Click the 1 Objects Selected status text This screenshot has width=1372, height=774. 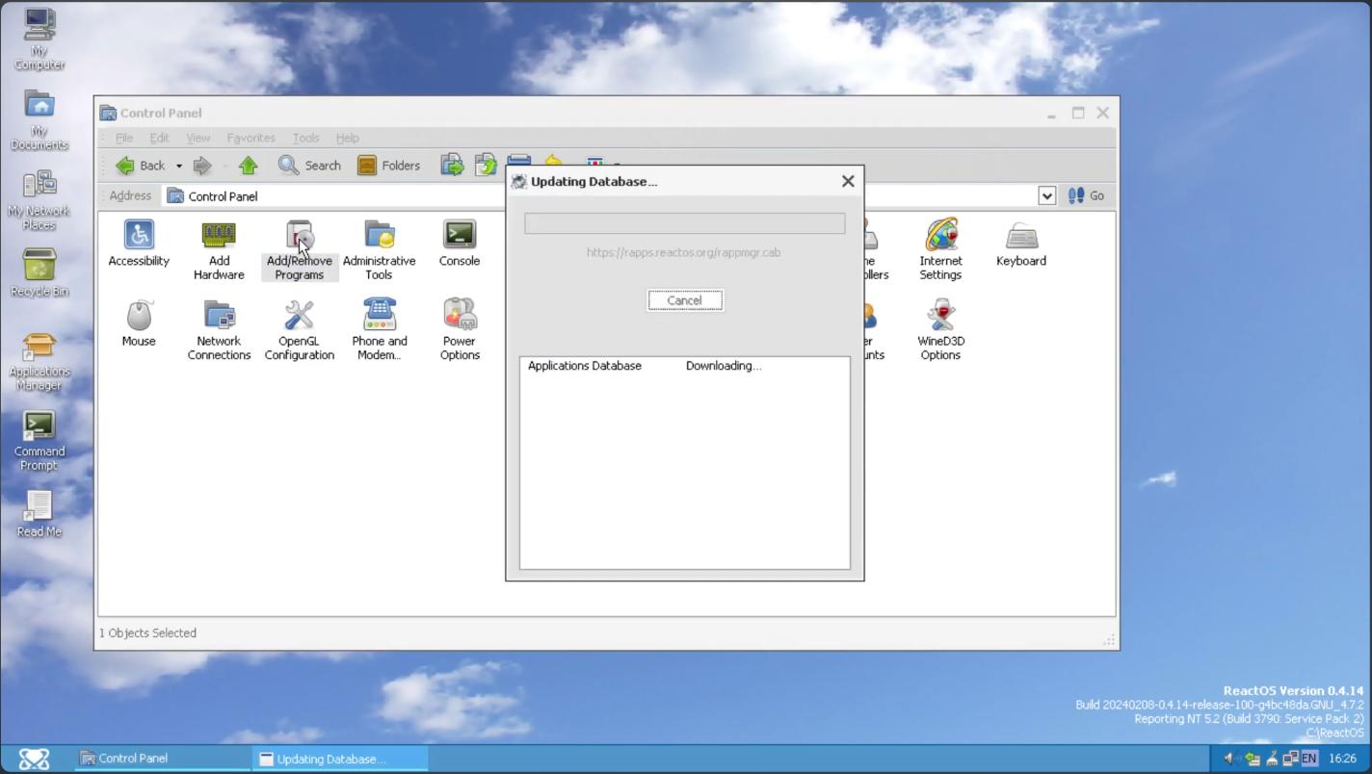coord(147,632)
